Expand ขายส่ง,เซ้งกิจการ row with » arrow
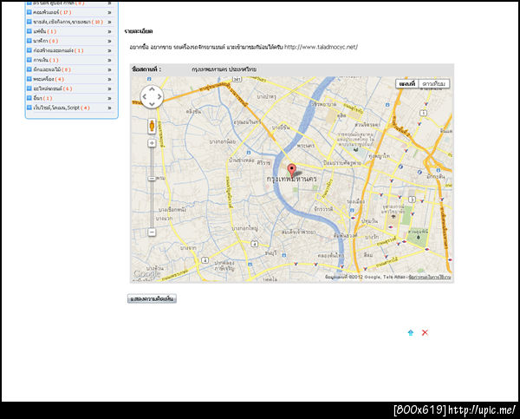 point(109,22)
